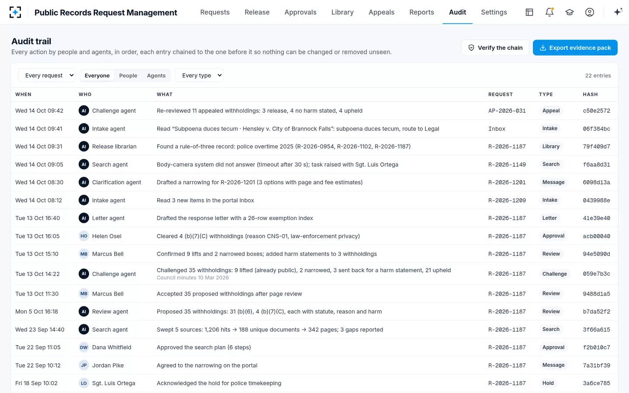Click the HASH column header
The height and width of the screenshot is (393, 629).
pos(590,94)
